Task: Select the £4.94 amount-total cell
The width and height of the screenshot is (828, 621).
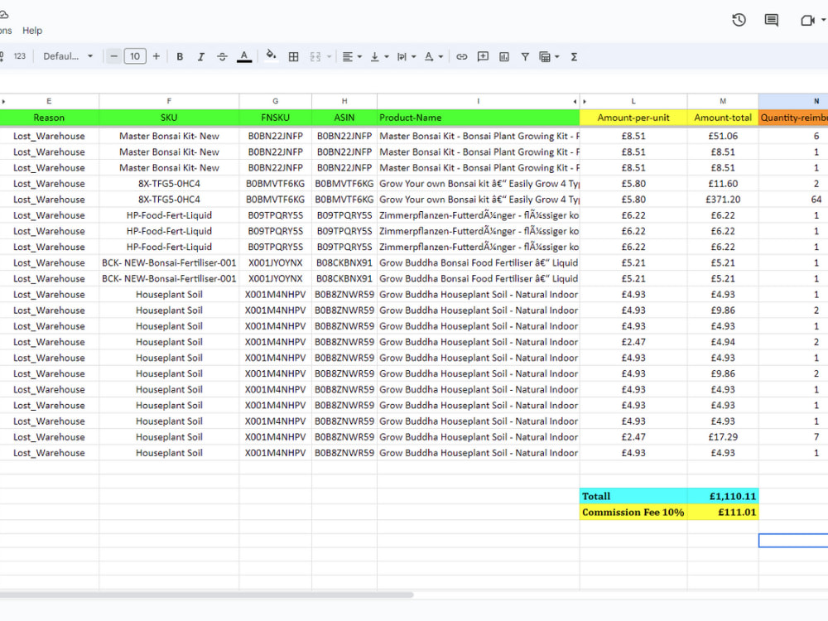Action: [723, 342]
